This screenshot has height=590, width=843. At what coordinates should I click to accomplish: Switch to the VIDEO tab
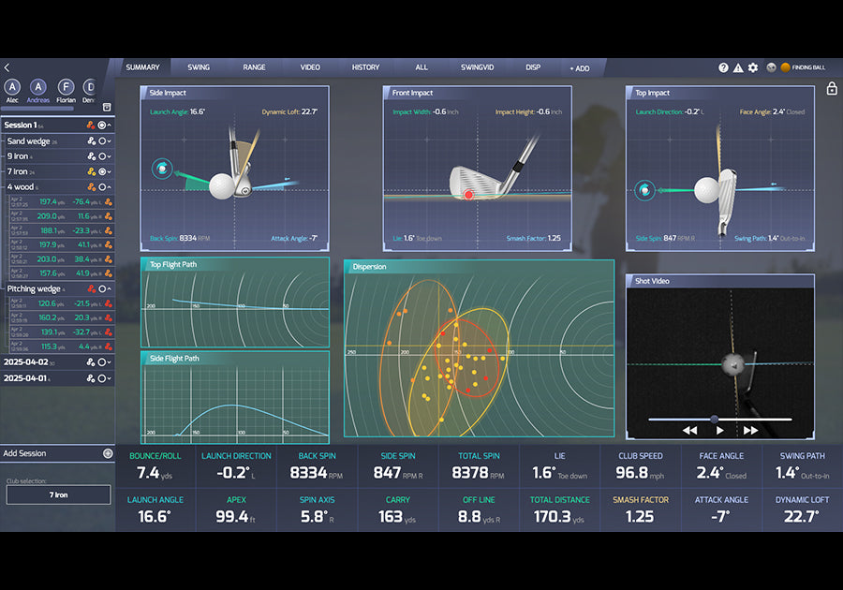(310, 67)
